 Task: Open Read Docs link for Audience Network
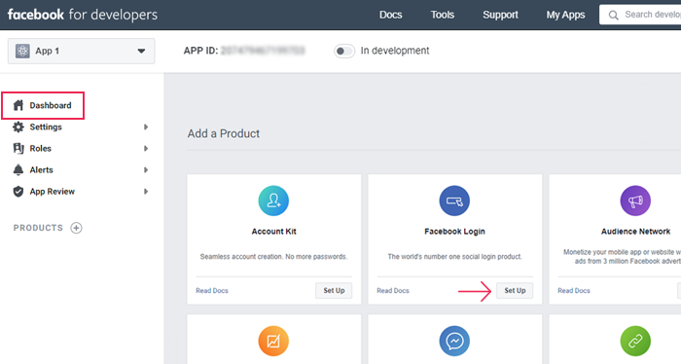point(574,291)
